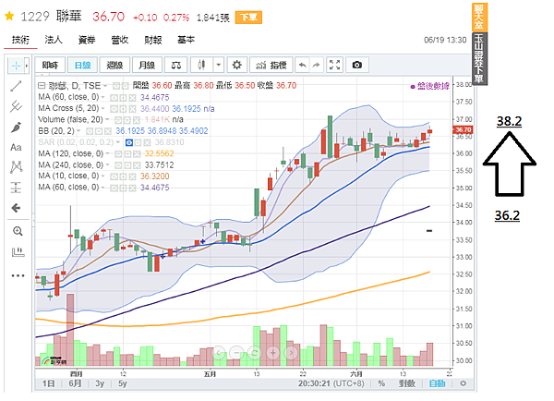Open chart settings gear icon
This screenshot has height=401, width=554.
click(236, 65)
